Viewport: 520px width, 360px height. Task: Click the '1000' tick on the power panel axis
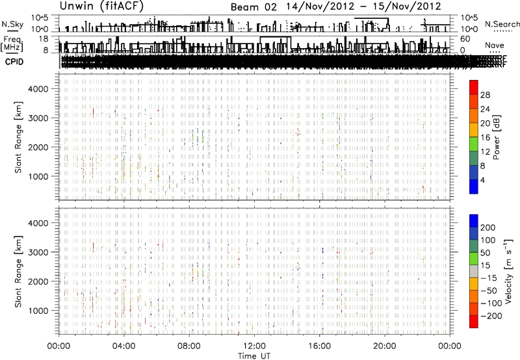[38, 177]
